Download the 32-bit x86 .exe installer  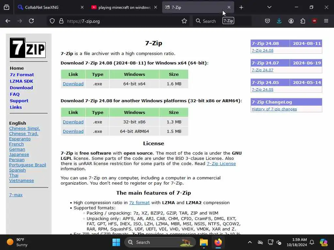tap(73, 122)
